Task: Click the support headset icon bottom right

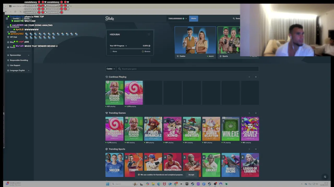Action: tap(325, 177)
